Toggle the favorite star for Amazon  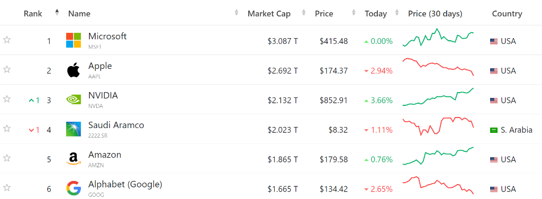pyautogui.click(x=6, y=158)
